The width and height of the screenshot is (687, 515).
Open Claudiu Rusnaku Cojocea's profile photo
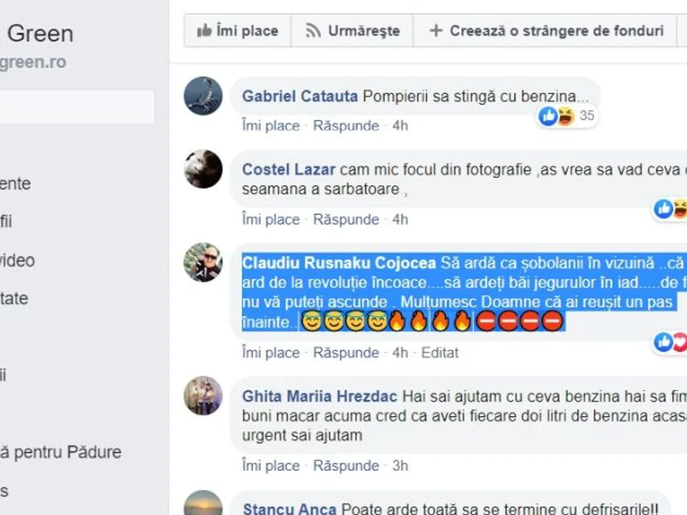click(203, 262)
